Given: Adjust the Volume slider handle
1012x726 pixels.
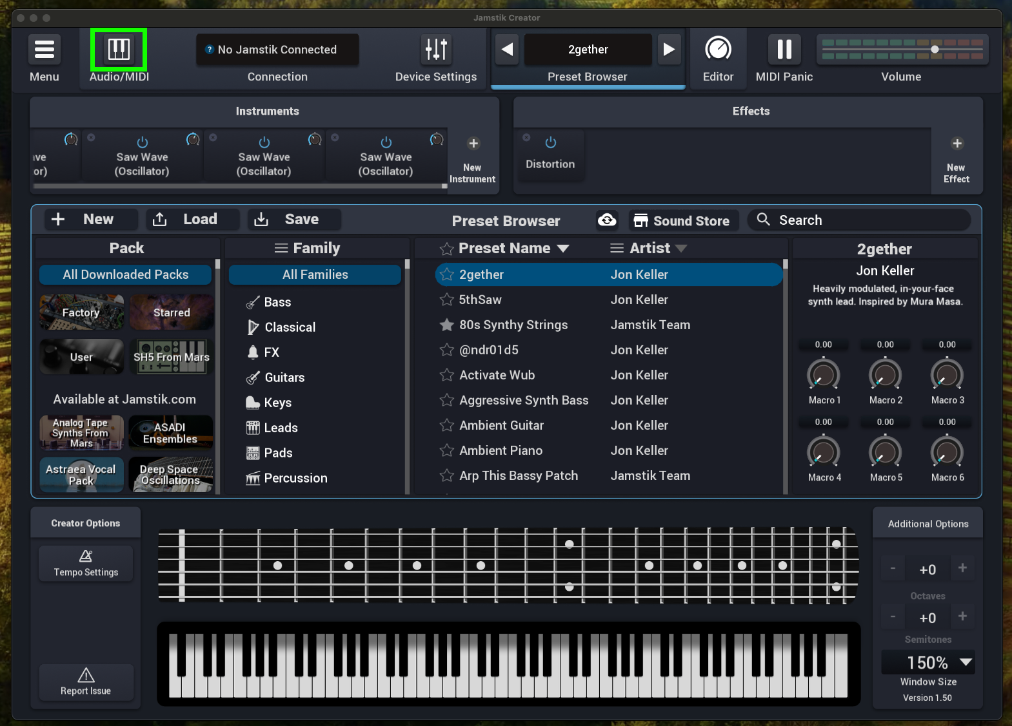Looking at the screenshot, I should pyautogui.click(x=935, y=50).
